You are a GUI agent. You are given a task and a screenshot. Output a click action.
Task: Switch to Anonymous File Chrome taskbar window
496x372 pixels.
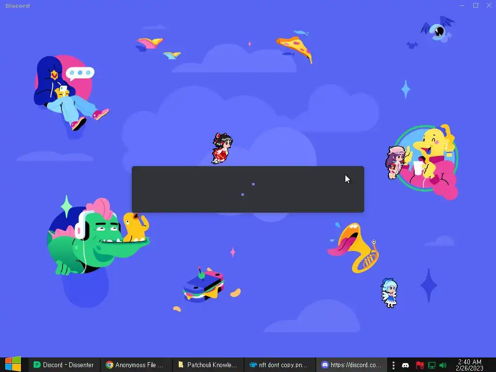(136, 365)
